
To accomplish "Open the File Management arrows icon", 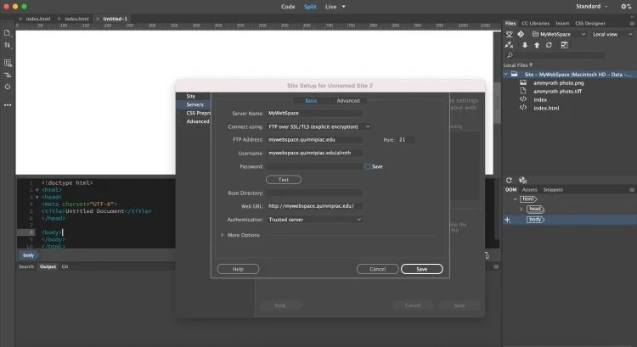I will [7, 45].
